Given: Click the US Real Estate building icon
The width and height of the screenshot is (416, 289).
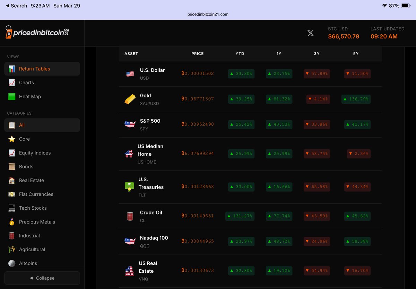Looking at the screenshot, I should tap(129, 271).
